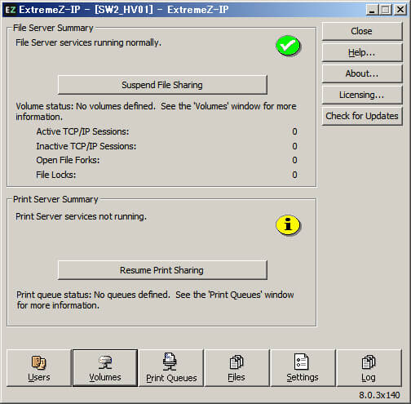
Task: Click the 'Print Server Summary' group title
Action: [x=55, y=199]
